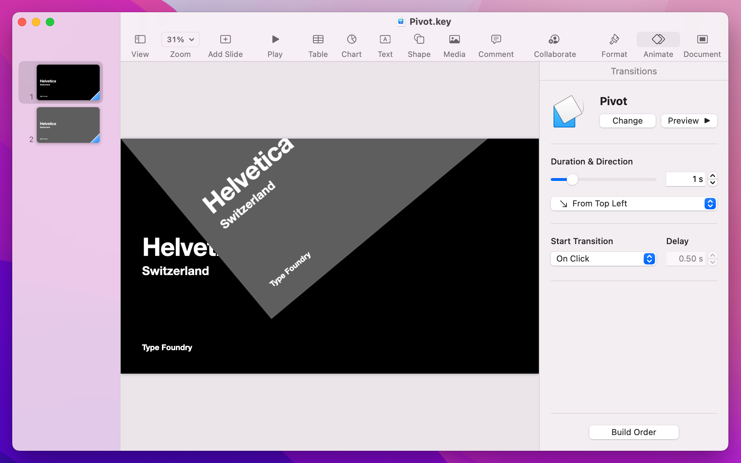Select slide 2 in the navigator
741x463 pixels.
(x=68, y=125)
